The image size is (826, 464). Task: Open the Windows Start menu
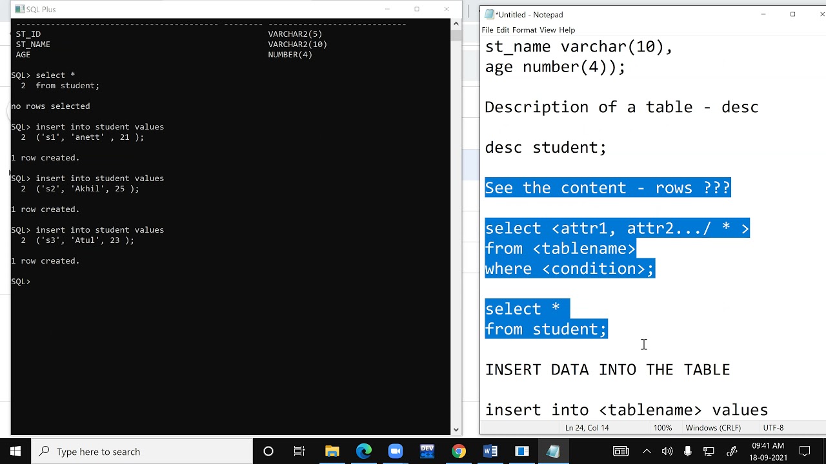point(15,451)
